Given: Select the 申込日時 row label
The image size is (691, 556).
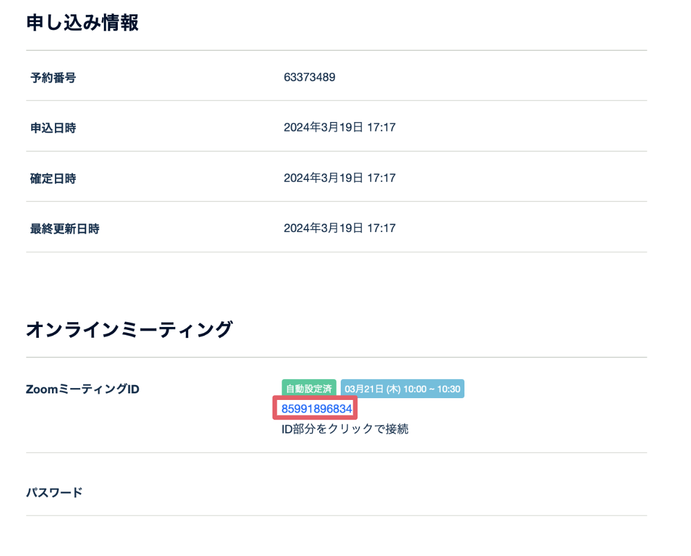Looking at the screenshot, I should (x=53, y=128).
